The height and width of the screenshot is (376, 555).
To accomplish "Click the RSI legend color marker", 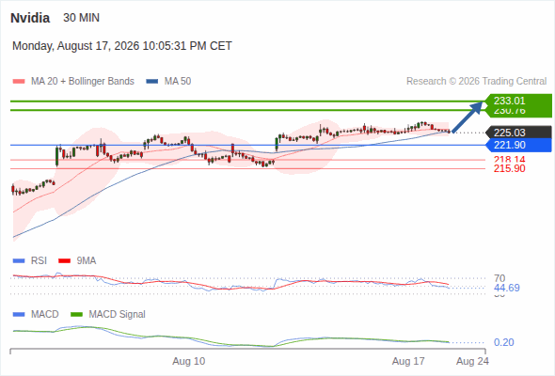I will point(19,261).
